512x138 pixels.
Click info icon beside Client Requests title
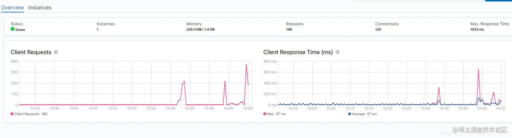56,52
